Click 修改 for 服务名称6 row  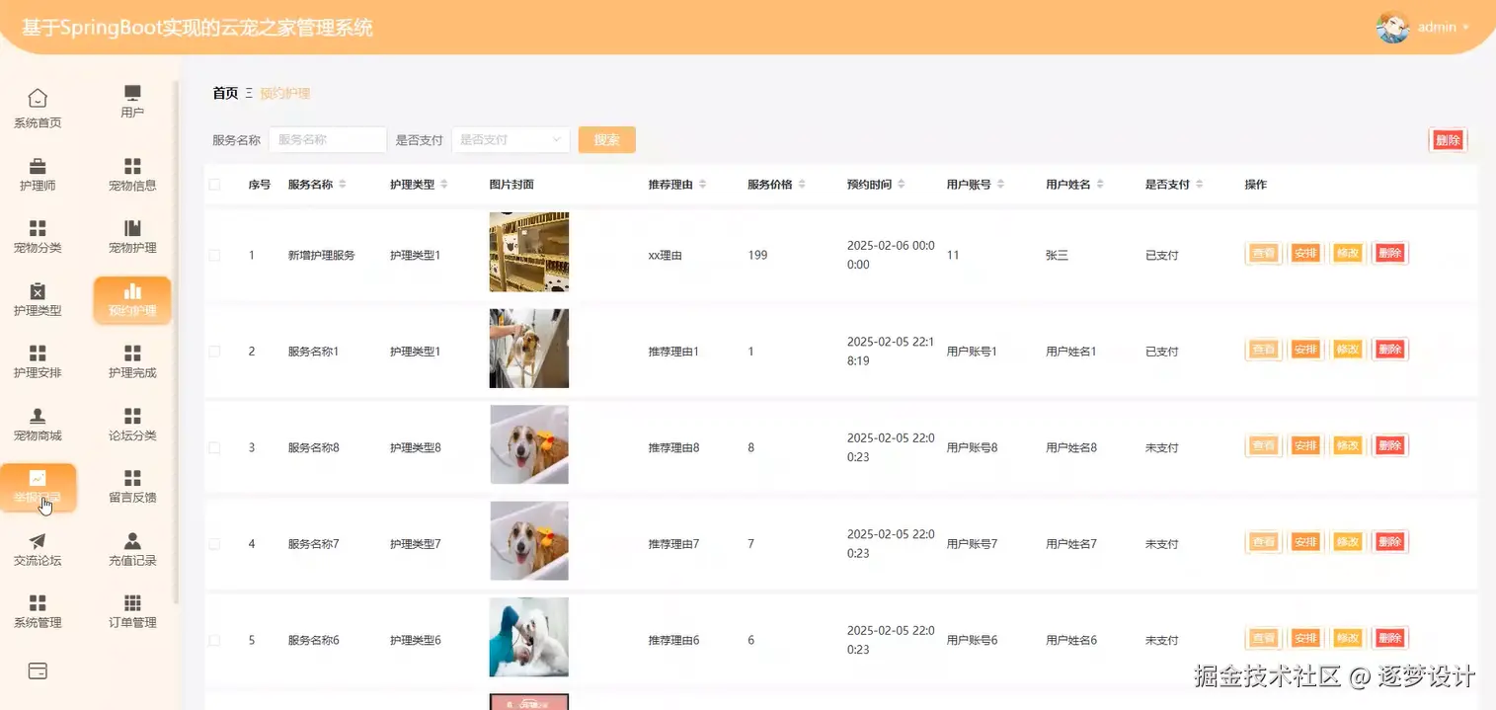click(x=1348, y=639)
